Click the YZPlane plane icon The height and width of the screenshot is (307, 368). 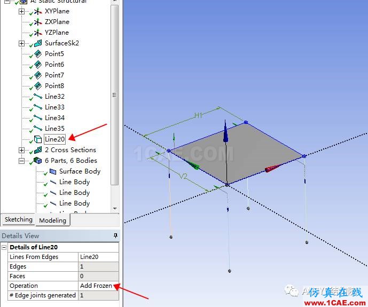38,33
